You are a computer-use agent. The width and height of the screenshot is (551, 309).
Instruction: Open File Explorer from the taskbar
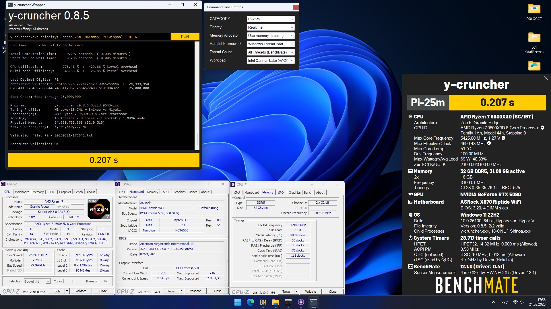(276, 302)
